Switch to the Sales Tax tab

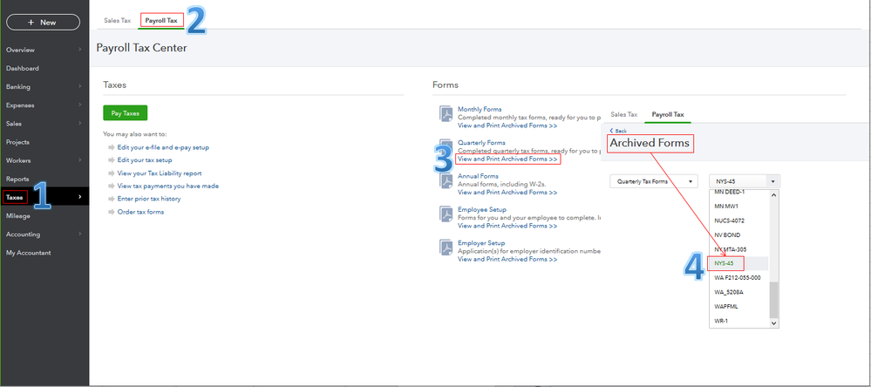[x=118, y=20]
